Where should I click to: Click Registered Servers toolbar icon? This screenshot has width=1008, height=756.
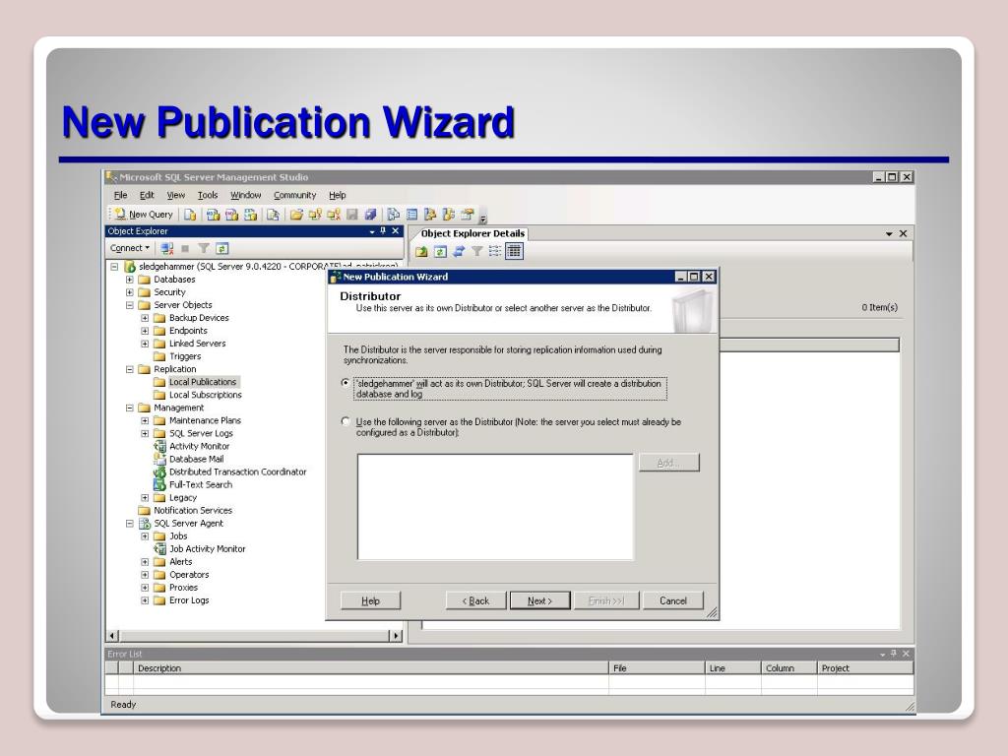(x=393, y=214)
